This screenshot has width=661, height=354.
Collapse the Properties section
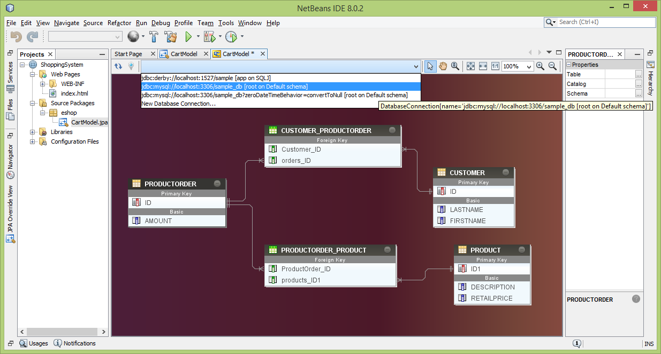point(569,65)
